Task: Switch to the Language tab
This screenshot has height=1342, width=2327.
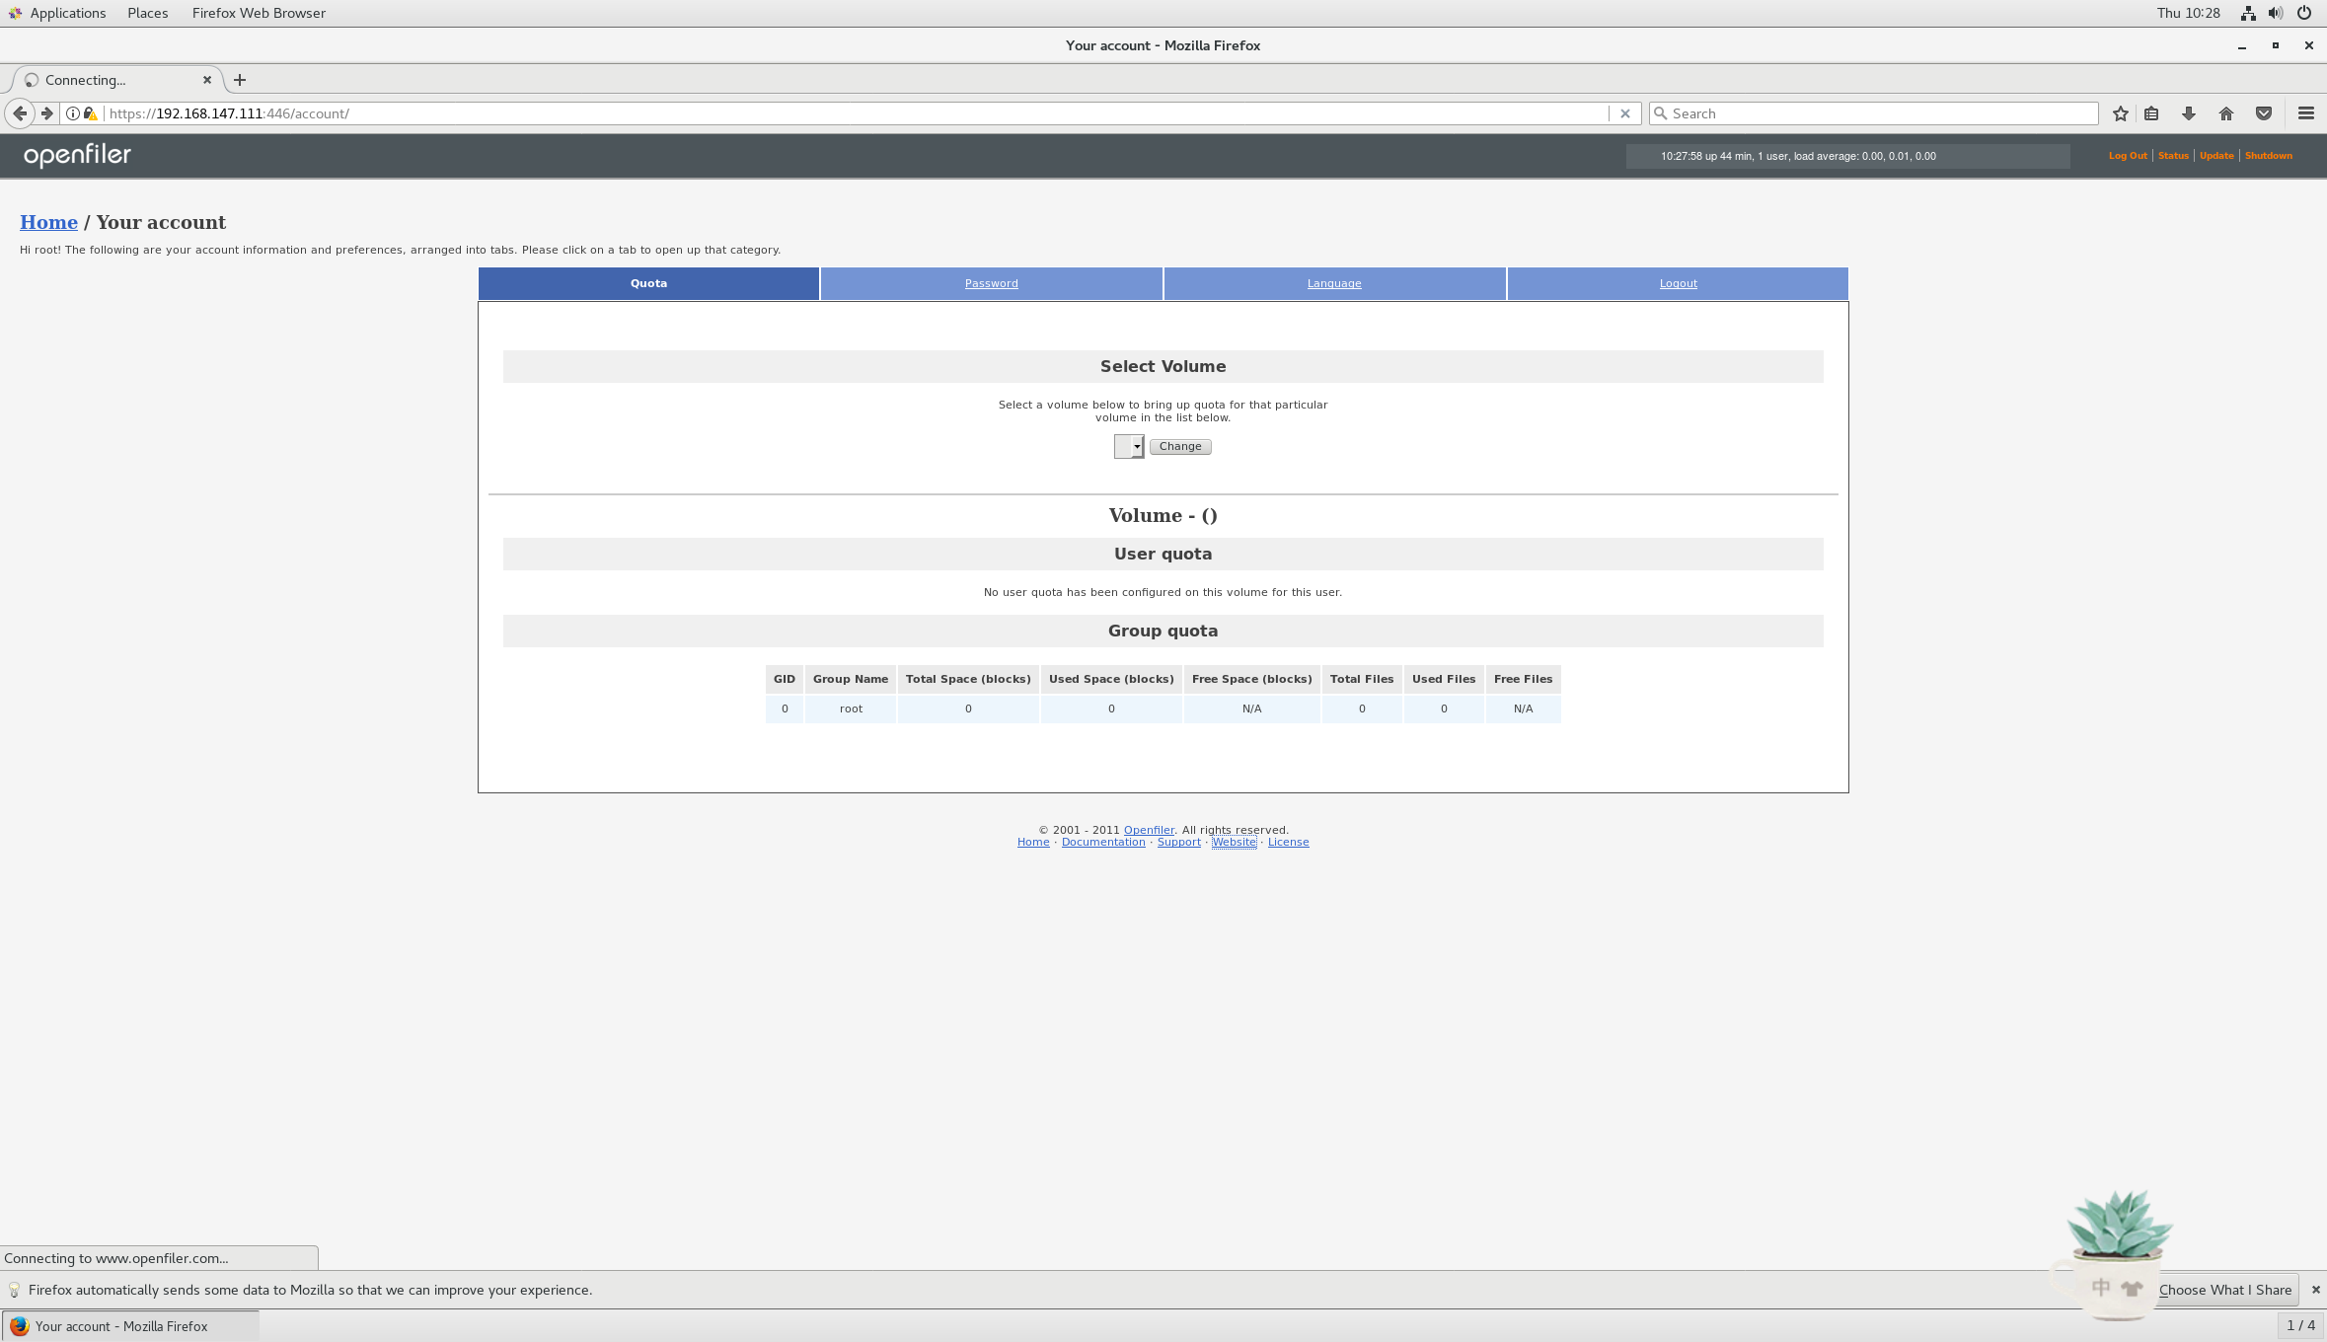Action: (x=1334, y=283)
